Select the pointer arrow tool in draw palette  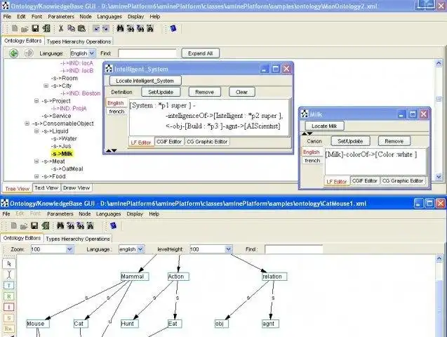pos(9,264)
